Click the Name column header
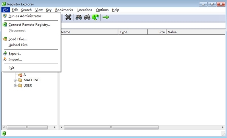The width and height of the screenshot is (227, 138). click(x=89, y=32)
